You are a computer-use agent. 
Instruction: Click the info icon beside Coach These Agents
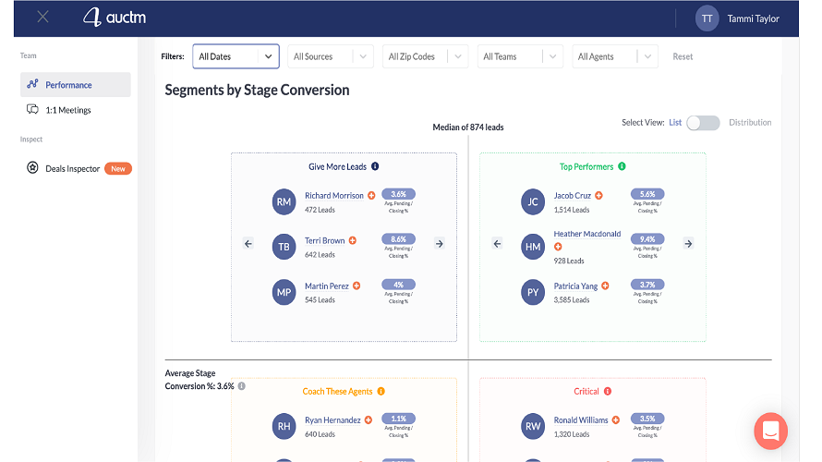(x=381, y=392)
